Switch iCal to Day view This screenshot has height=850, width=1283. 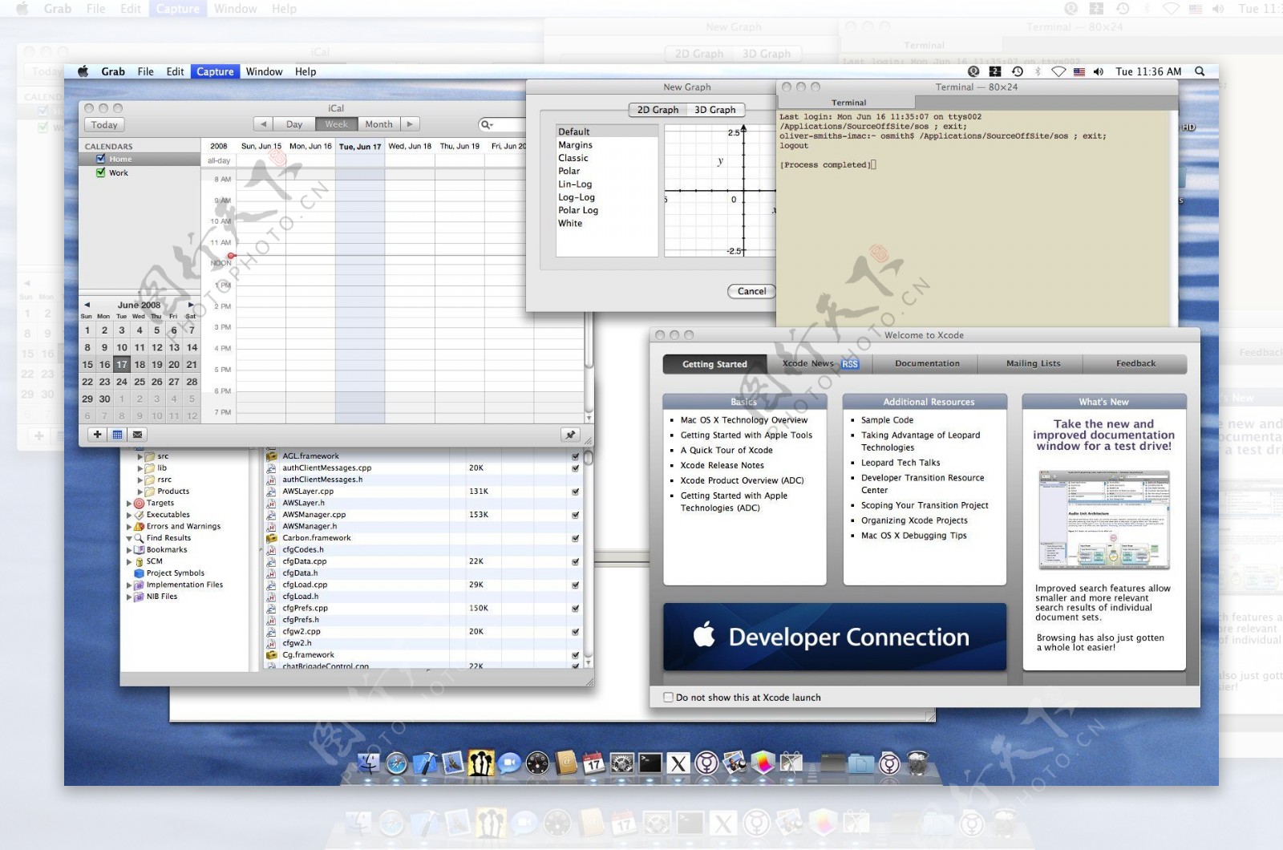click(294, 124)
